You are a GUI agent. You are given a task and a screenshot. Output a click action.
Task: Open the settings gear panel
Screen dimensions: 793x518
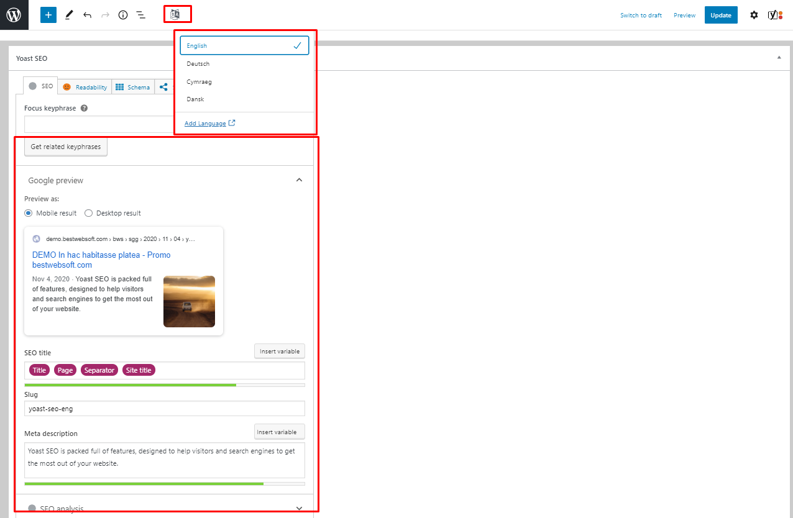[x=754, y=15]
